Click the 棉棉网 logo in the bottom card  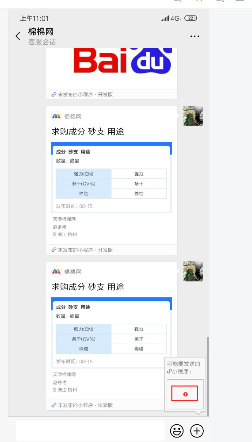coord(56,272)
